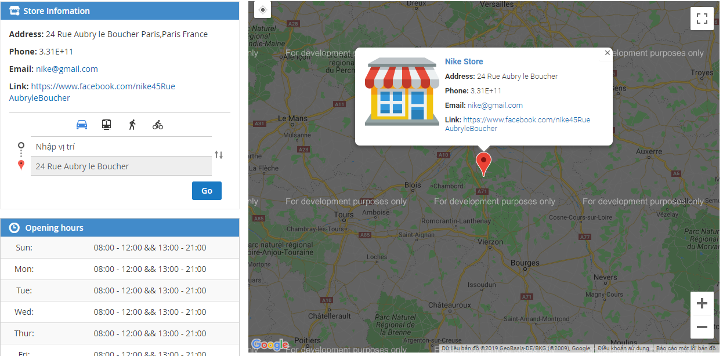The image size is (723, 356).
Task: Click the Wed opening hours row
Action: pyautogui.click(x=120, y=312)
